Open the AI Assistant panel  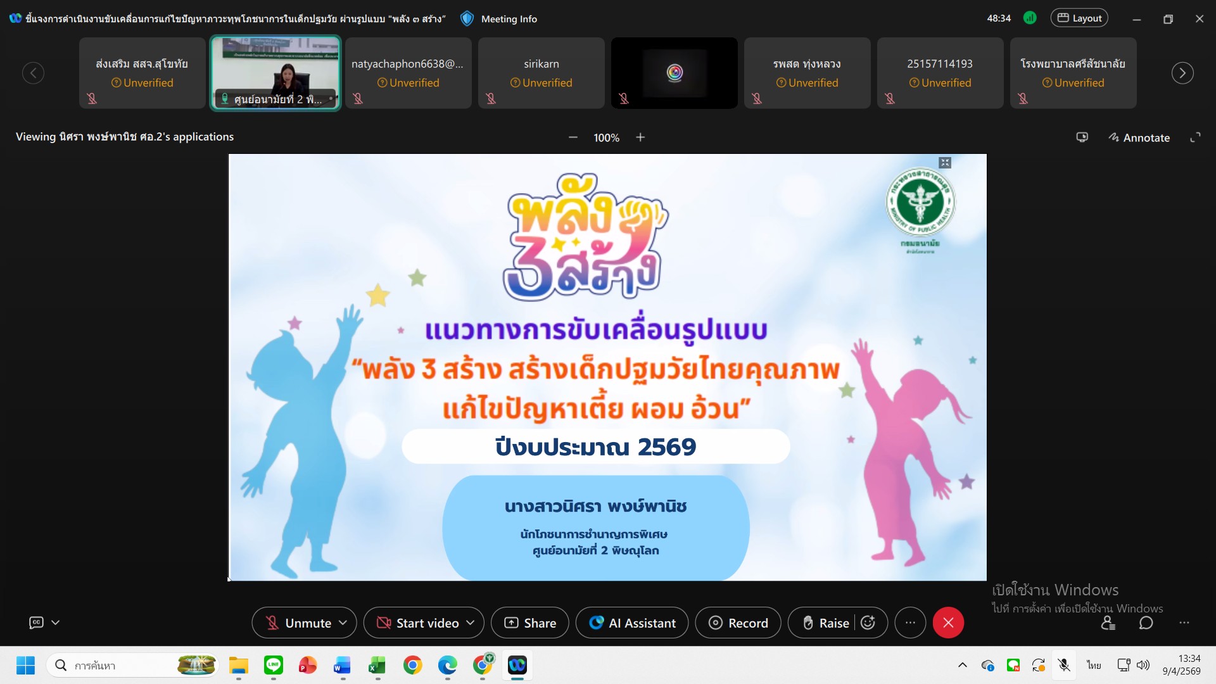(632, 623)
